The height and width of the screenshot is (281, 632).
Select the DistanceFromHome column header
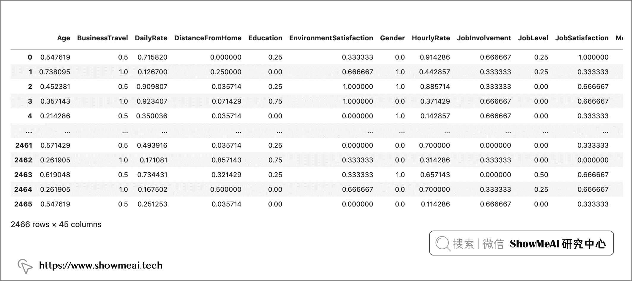208,38
